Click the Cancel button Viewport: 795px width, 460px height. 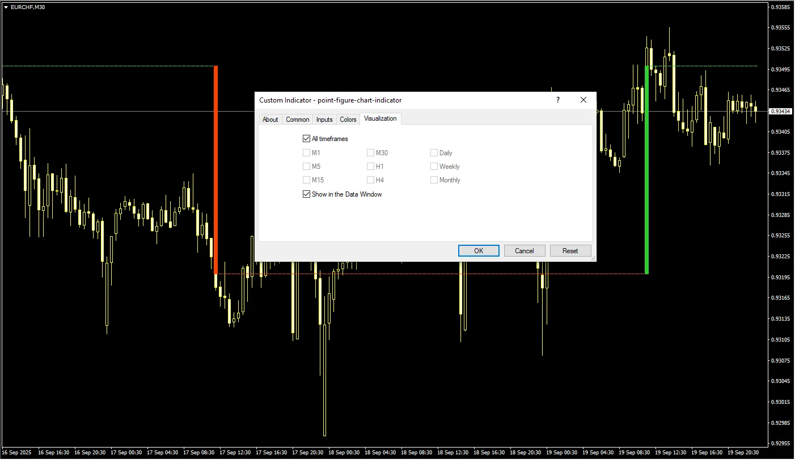525,251
